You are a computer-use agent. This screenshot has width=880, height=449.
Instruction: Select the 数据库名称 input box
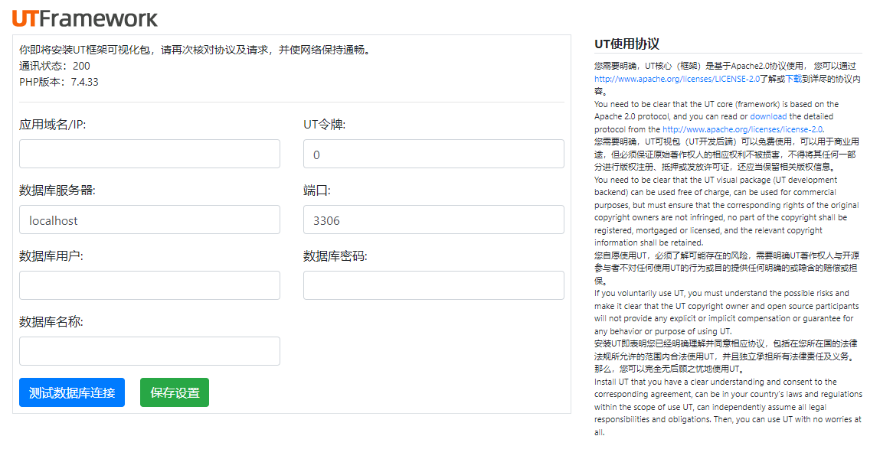click(149, 351)
